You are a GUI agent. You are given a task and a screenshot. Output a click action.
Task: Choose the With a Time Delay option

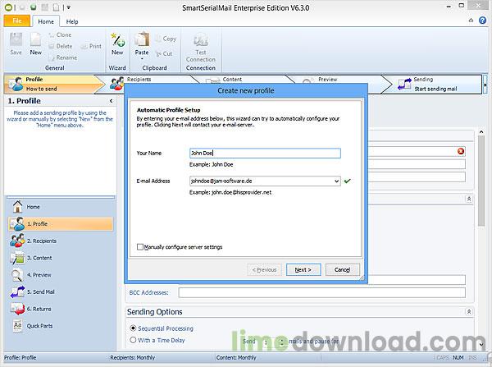134,340
